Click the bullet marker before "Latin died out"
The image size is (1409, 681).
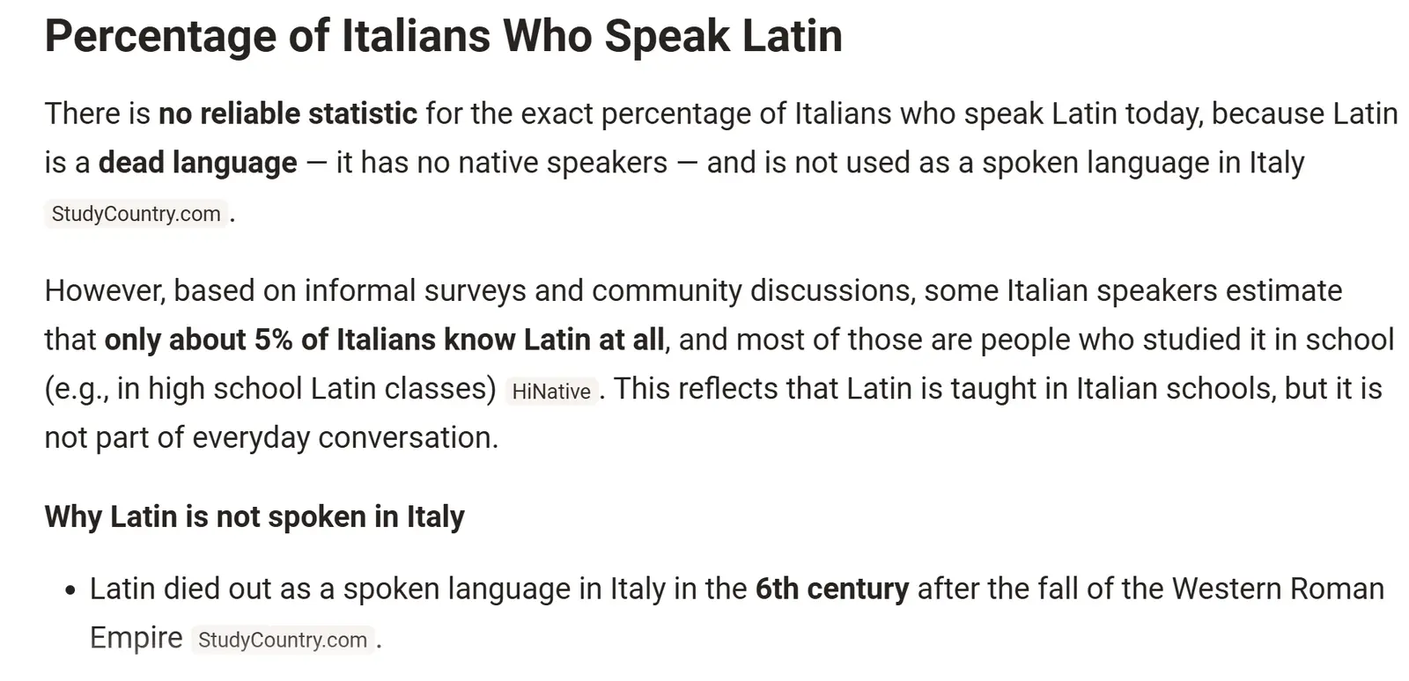(x=71, y=589)
